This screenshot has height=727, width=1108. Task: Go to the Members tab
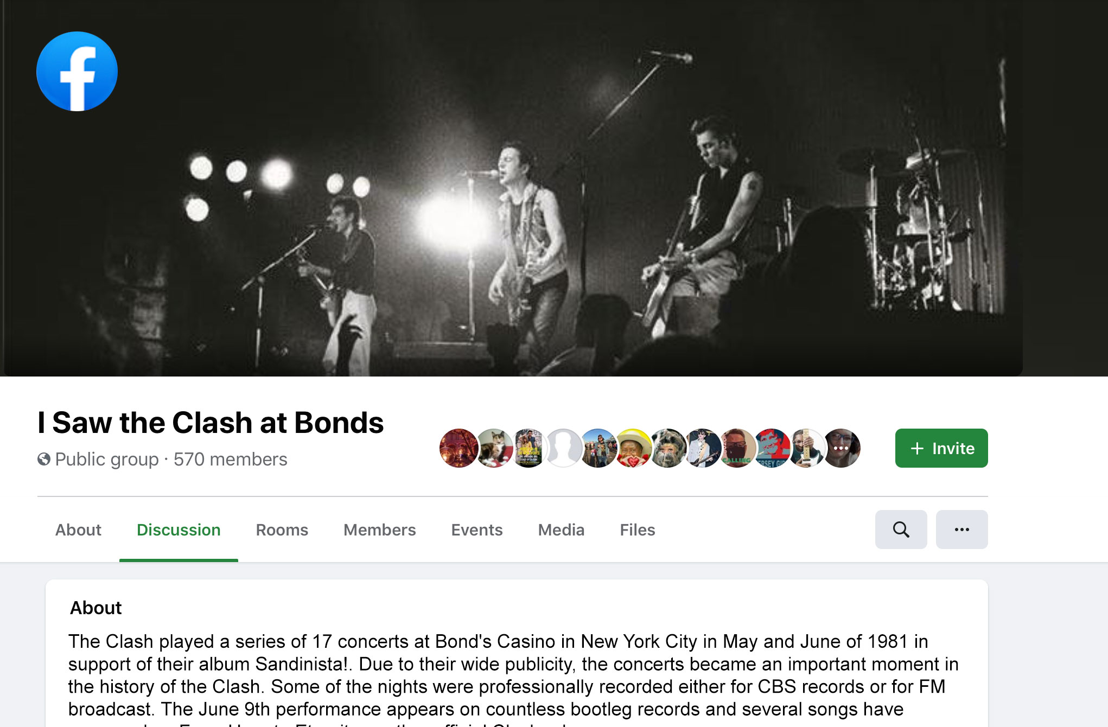tap(379, 530)
